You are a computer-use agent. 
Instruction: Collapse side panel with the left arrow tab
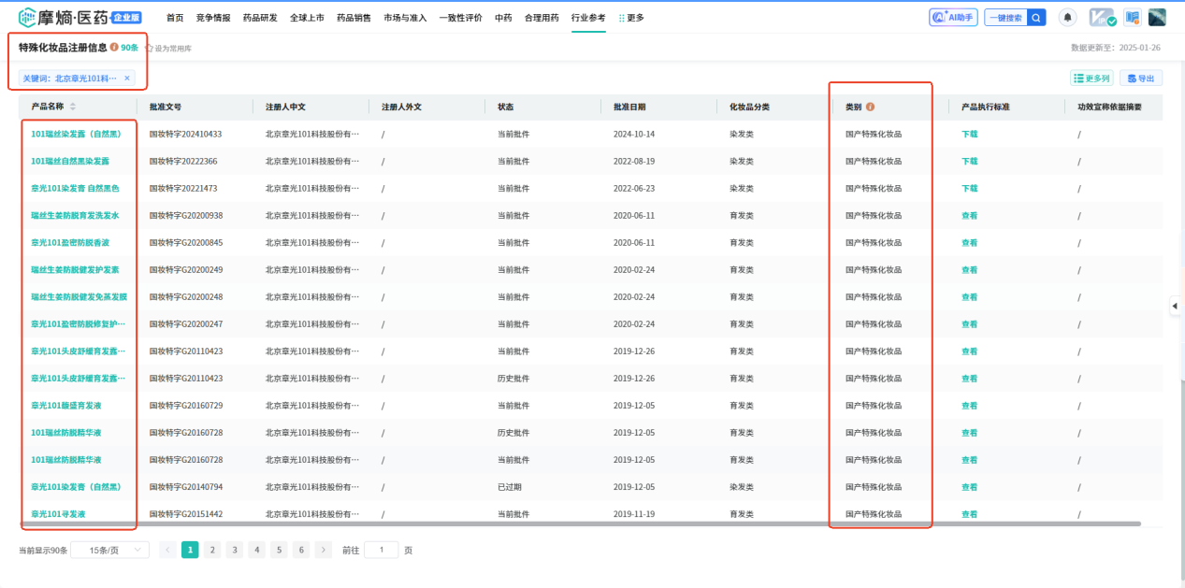[1176, 306]
